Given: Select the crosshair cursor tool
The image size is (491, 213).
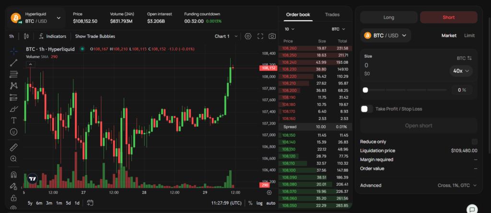Looking at the screenshot, I should point(13,51).
